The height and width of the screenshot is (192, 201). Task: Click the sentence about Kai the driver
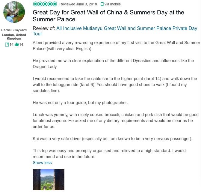click(x=112, y=139)
